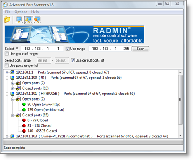
Task: Select the computer icon for 192.168.1.103
Action: point(12,136)
